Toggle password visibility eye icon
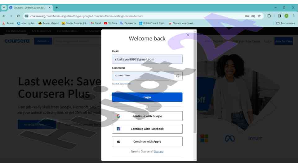 [x=178, y=76]
